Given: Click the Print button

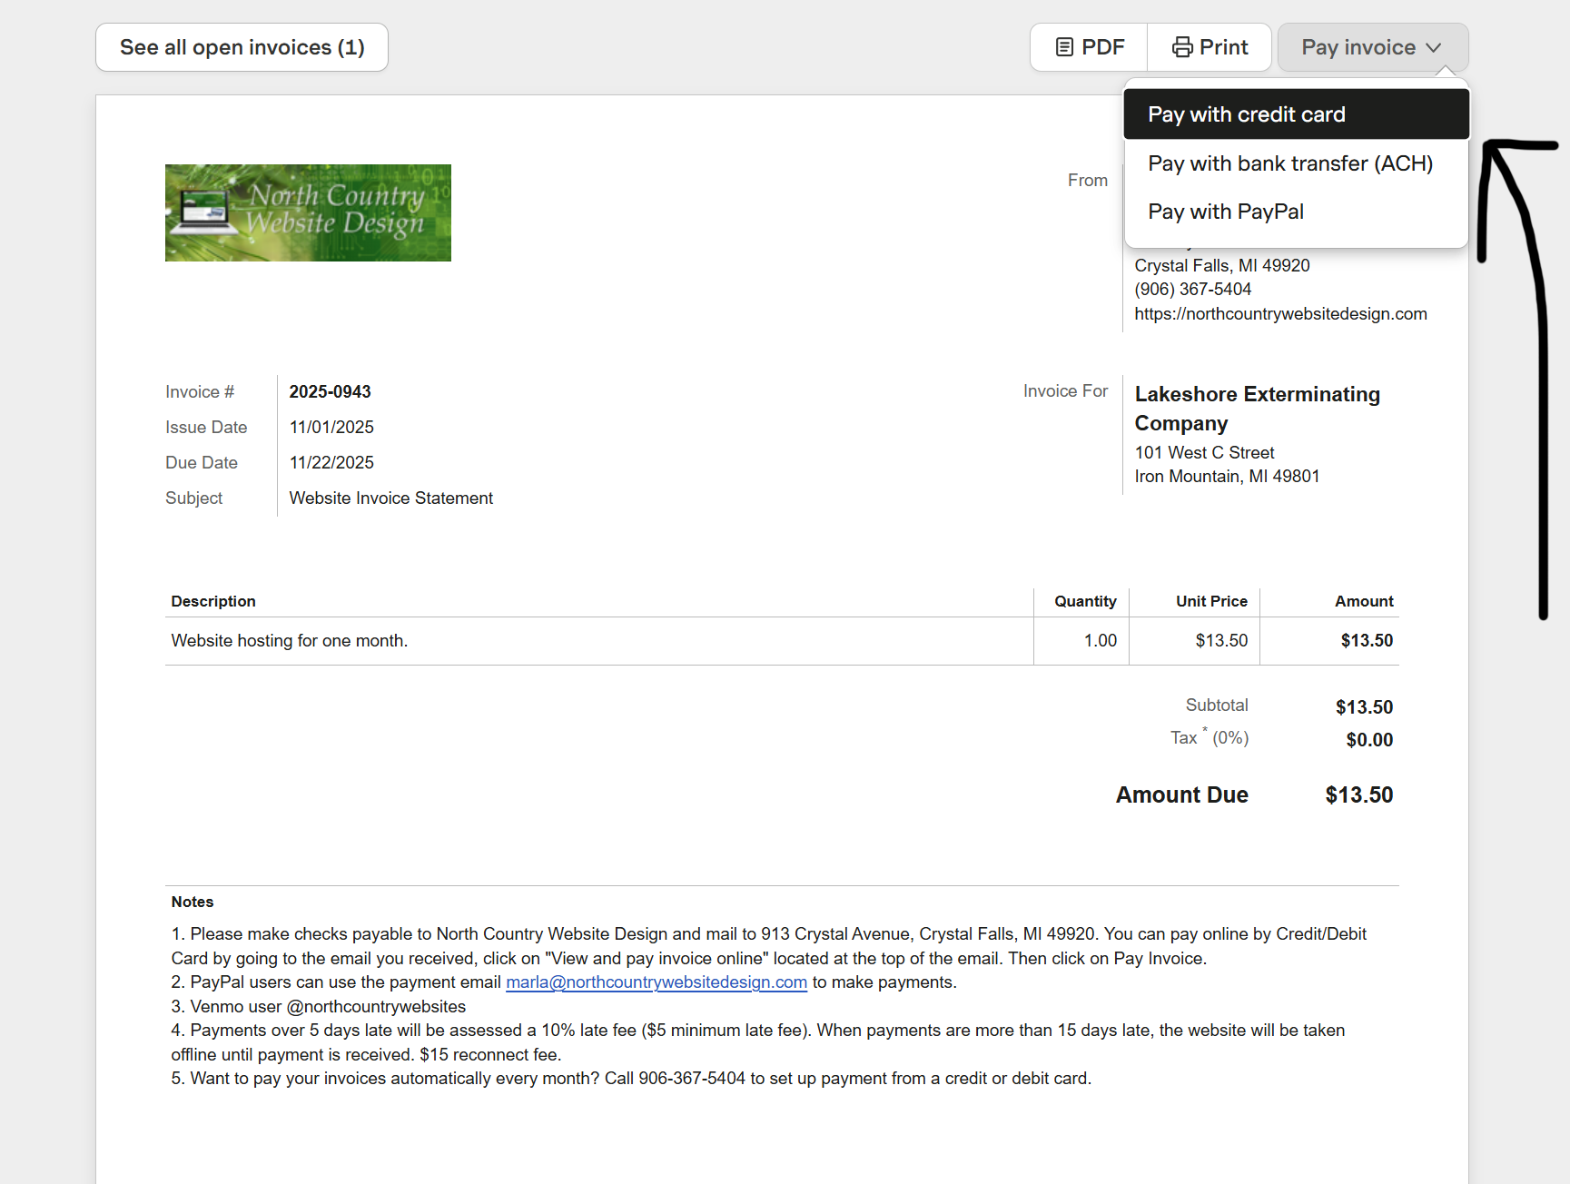Looking at the screenshot, I should 1209,46.
